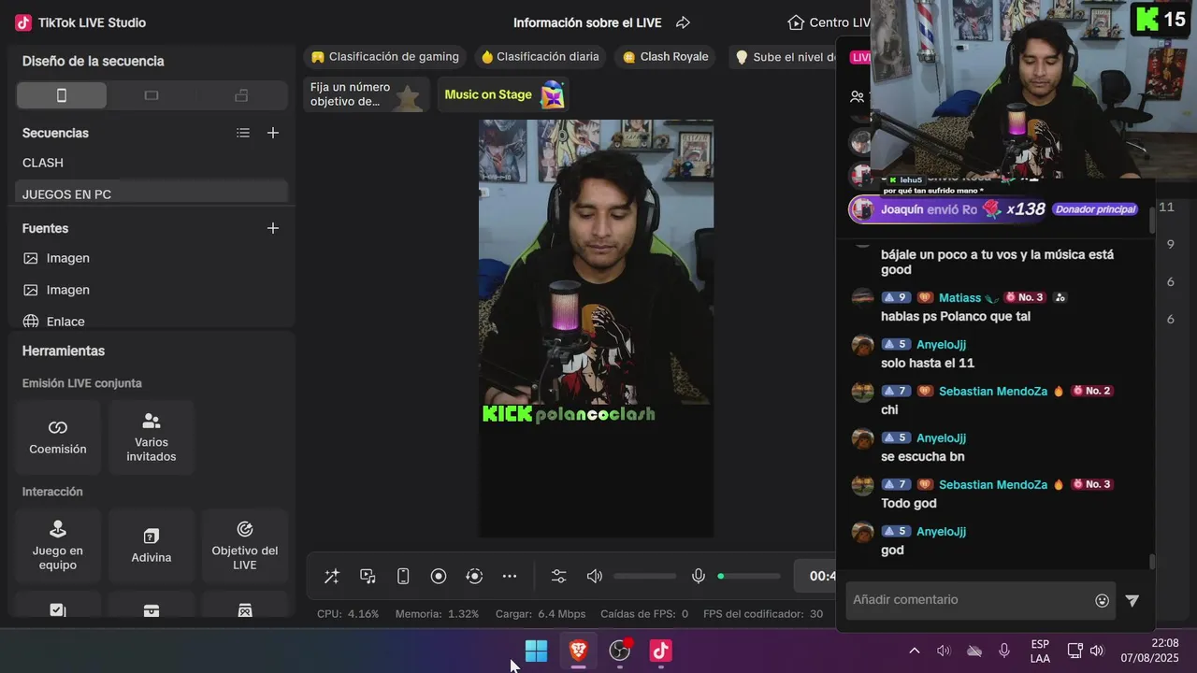The image size is (1197, 673).
Task: Open the Sube el nivel tip
Action: tap(784, 57)
